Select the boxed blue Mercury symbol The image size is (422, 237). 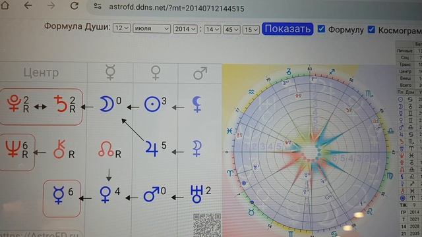click(59, 196)
